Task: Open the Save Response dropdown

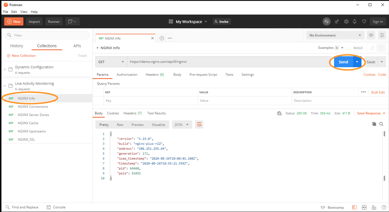Action: [x=371, y=113]
